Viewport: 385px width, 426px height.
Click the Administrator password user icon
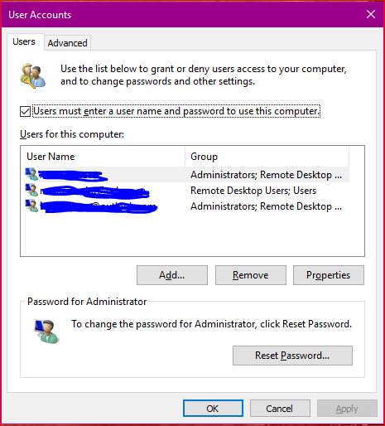46,332
